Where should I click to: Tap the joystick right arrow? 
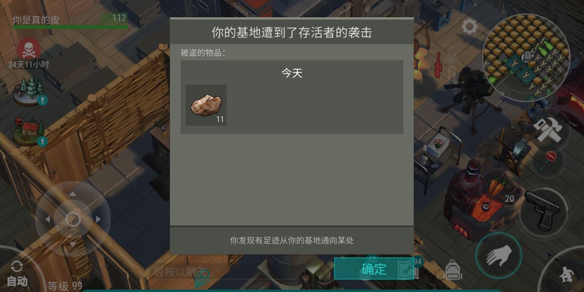(98, 220)
